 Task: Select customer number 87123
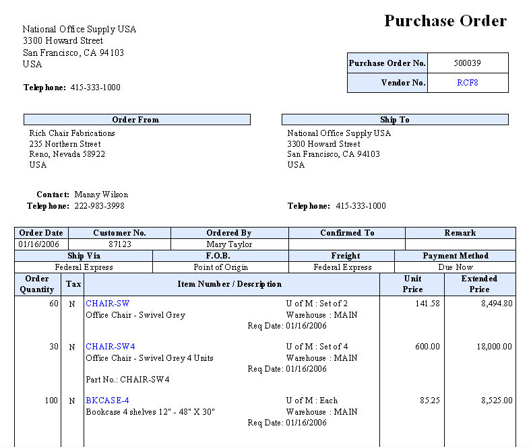(x=119, y=244)
